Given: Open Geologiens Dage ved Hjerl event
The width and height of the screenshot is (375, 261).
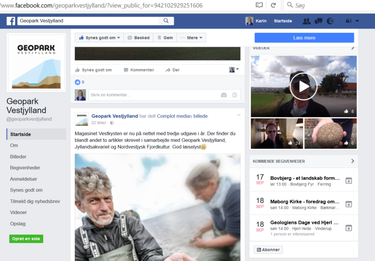Looking at the screenshot, I should [304, 223].
